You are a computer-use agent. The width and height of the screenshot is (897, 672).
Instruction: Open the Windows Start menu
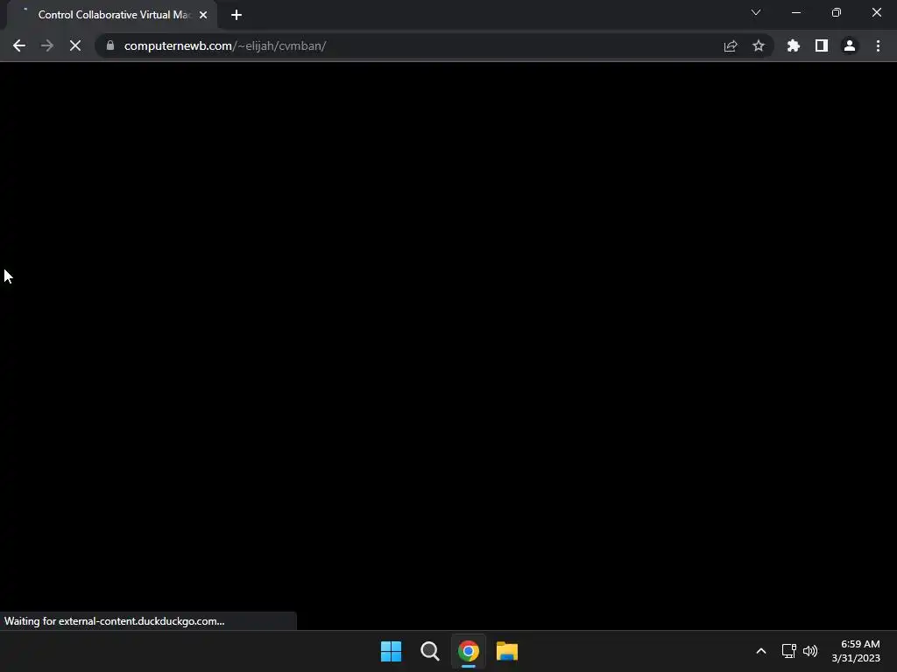(392, 651)
